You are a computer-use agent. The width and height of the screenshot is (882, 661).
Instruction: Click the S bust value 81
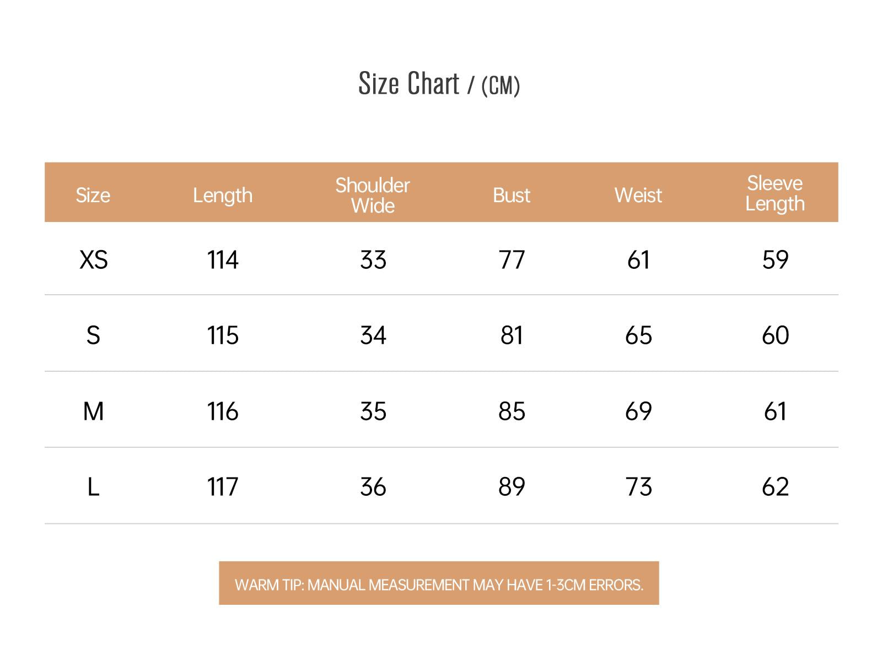[x=512, y=335]
